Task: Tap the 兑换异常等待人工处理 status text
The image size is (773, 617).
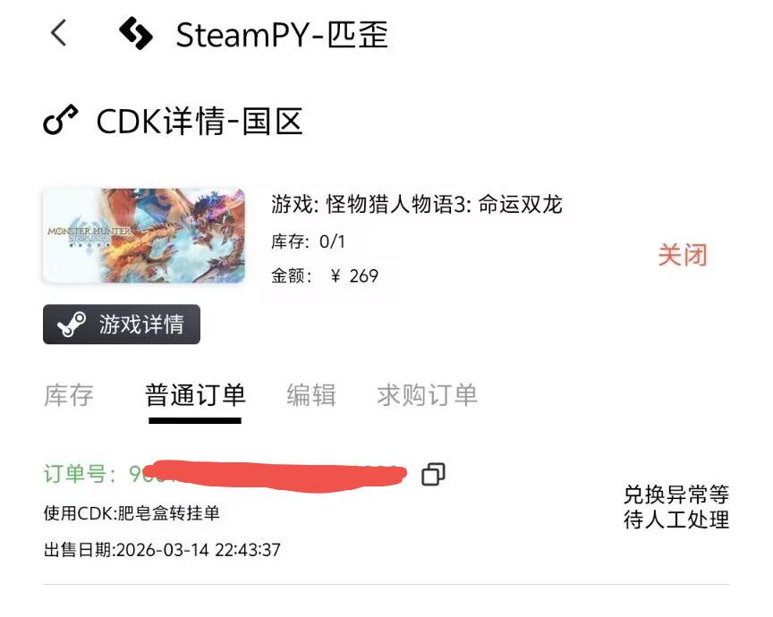Action: (675, 507)
